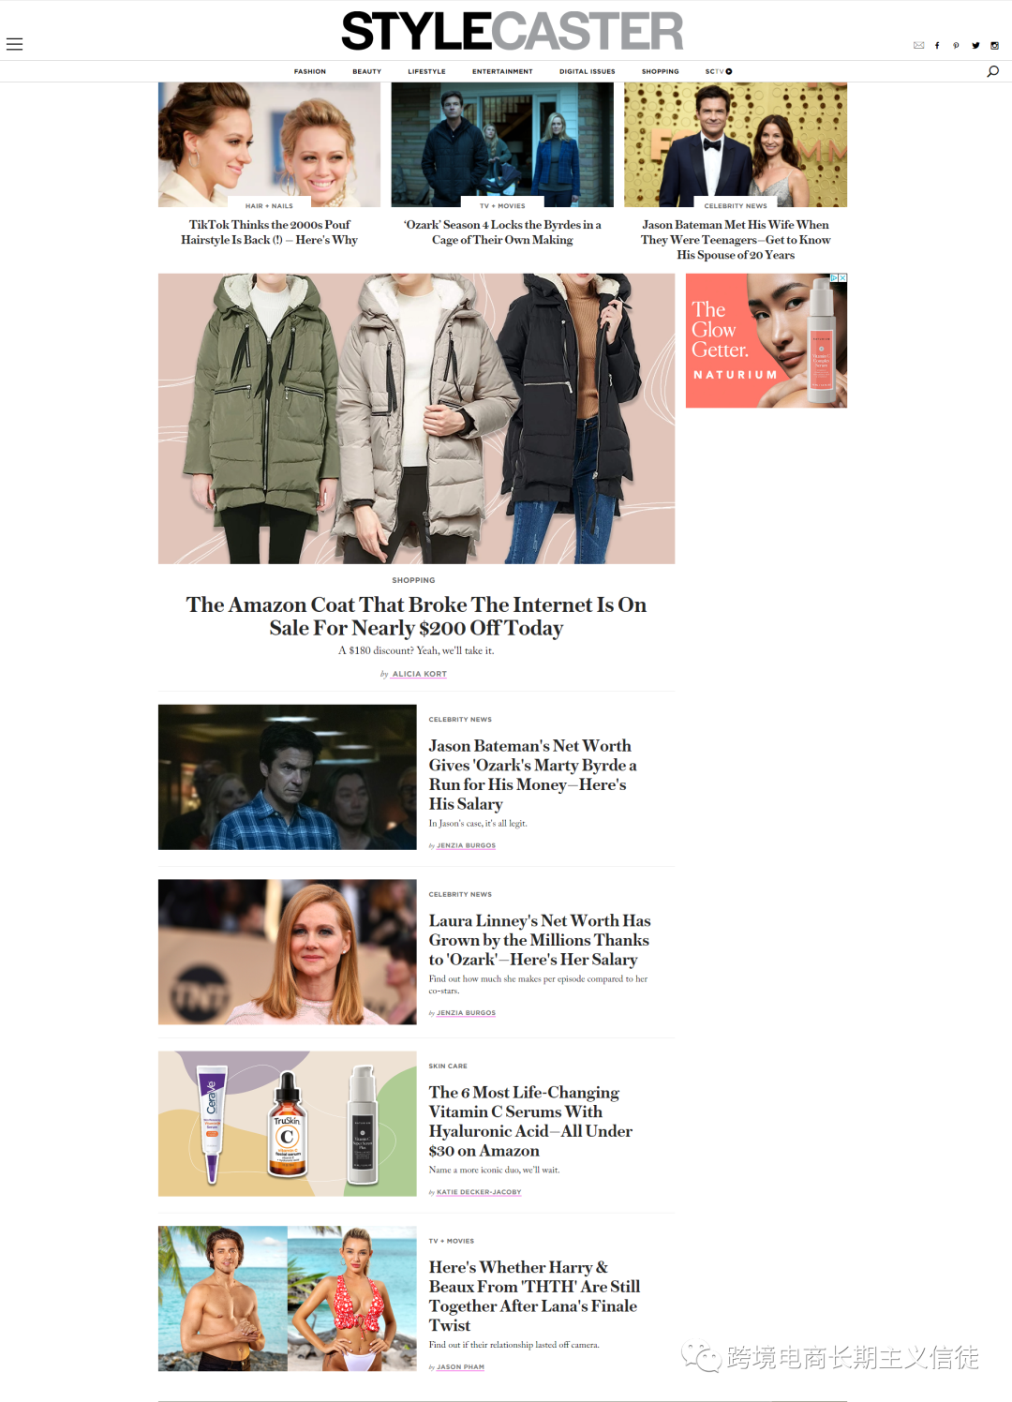Click the Laura Linney article thumbnail
The image size is (1012, 1402).
(287, 951)
